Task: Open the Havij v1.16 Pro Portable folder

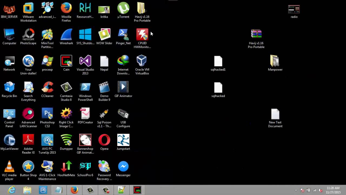Action: tap(142, 12)
